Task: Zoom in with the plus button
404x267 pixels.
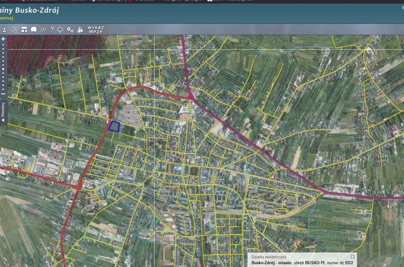Action: pos(3,39)
